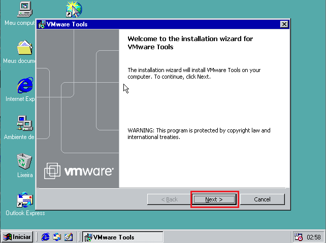The width and height of the screenshot is (326, 243).
Task: Click the clock showing 02:58
Action: pyautogui.click(x=313, y=237)
